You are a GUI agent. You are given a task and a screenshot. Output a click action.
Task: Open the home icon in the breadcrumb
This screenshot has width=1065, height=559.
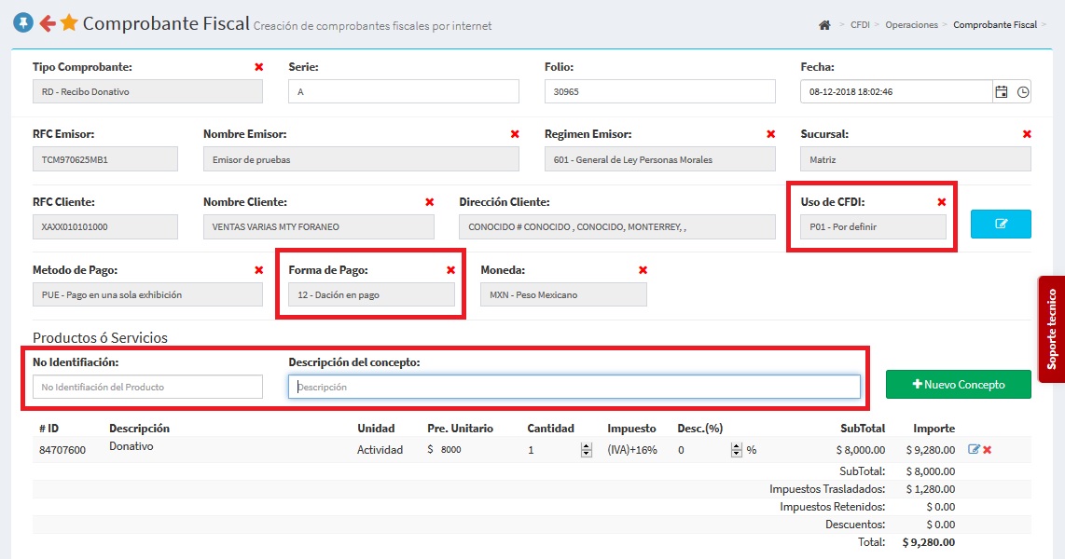(824, 25)
